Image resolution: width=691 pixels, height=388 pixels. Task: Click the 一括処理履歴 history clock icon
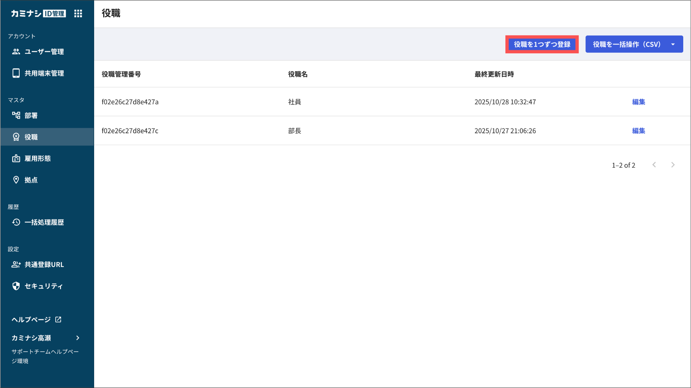(x=16, y=222)
